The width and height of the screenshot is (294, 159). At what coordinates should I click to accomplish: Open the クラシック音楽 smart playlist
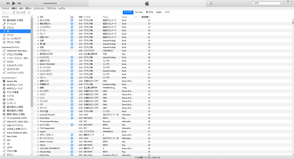coord(13,92)
